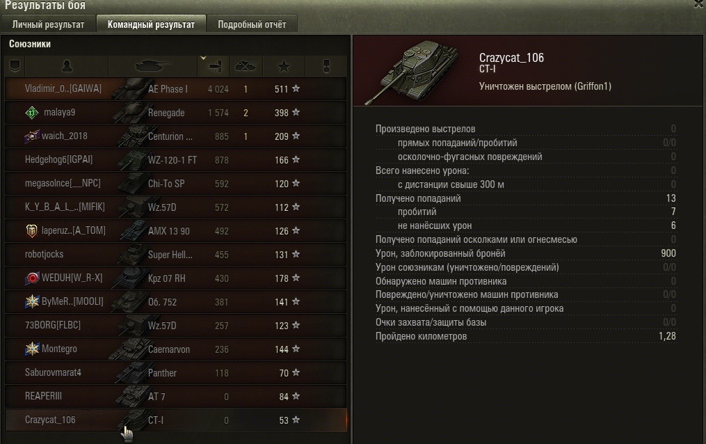The image size is (706, 444).
Task: Switch to Подробный отчёт tab
Action: coord(252,24)
